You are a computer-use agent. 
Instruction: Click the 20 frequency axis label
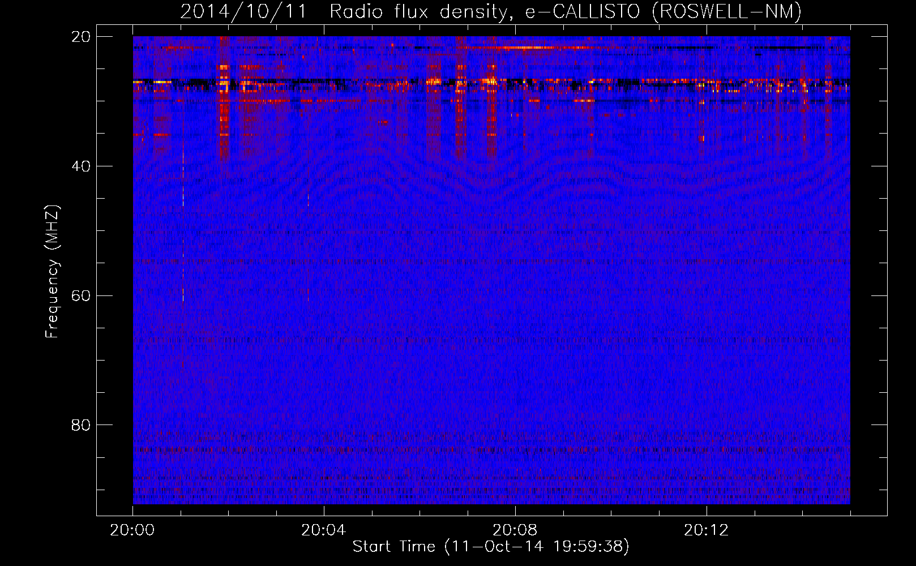(x=81, y=37)
